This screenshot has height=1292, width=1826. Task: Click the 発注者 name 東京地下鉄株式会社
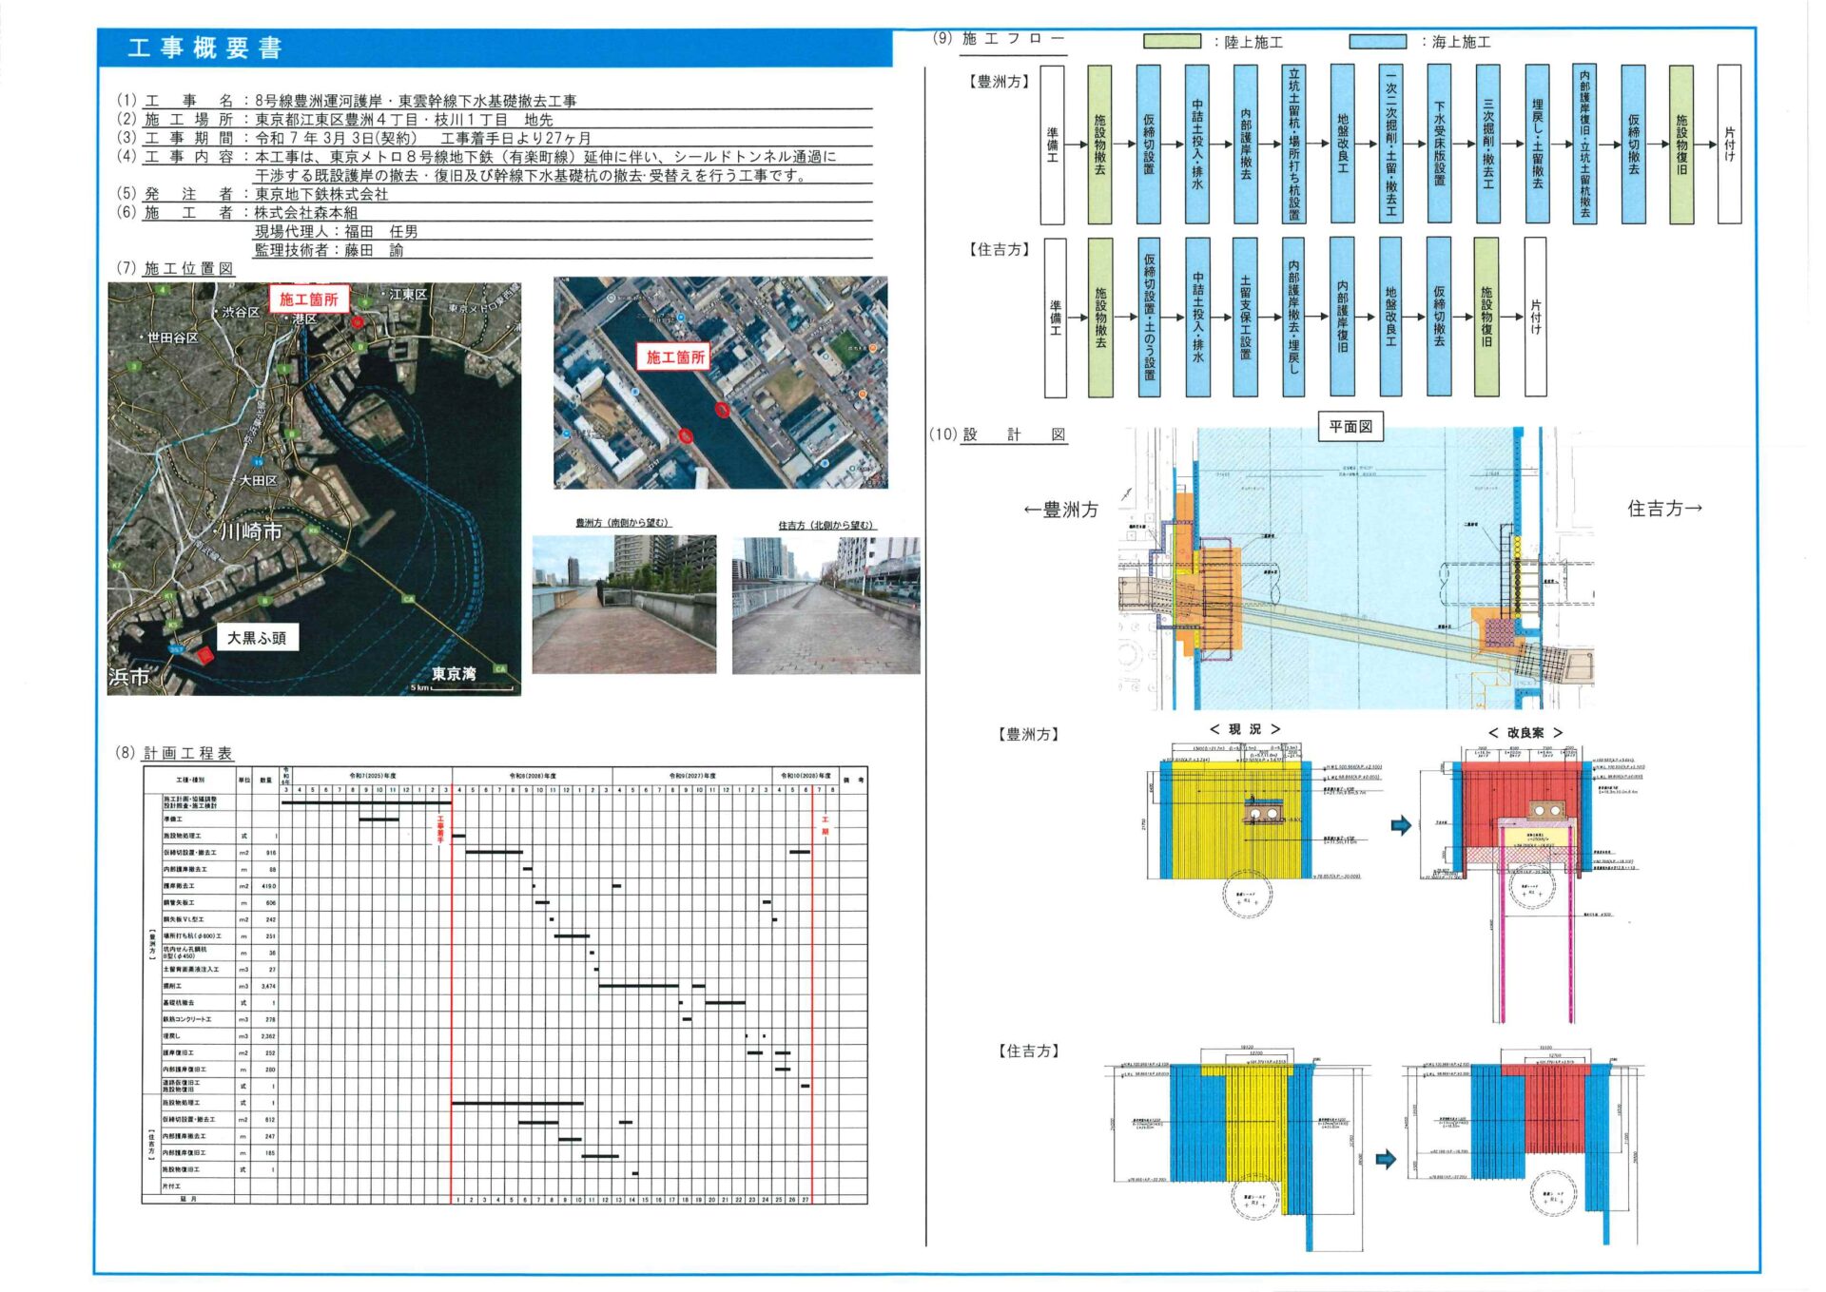point(321,194)
